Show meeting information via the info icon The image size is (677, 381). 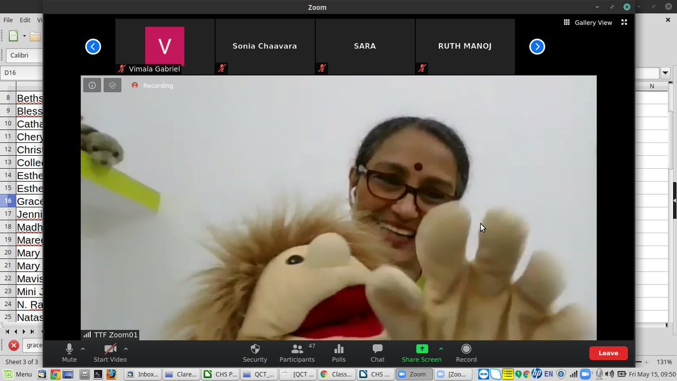coord(92,85)
